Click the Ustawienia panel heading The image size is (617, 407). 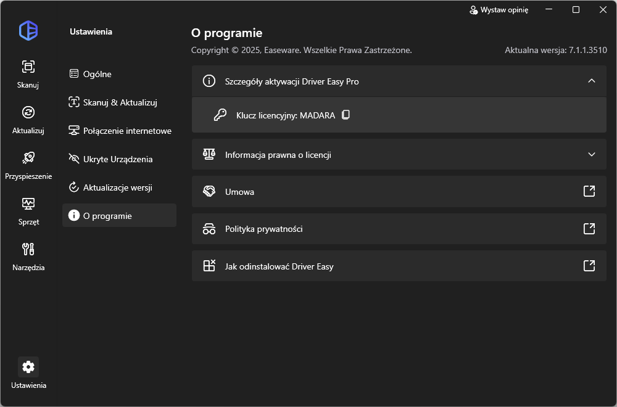[x=91, y=31]
